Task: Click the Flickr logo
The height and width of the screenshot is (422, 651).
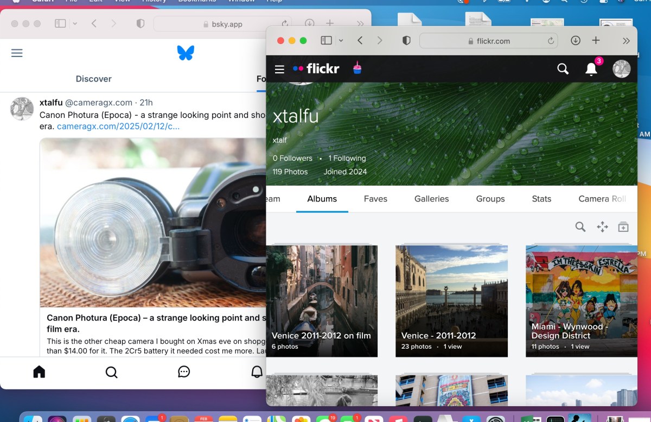Action: tap(316, 69)
